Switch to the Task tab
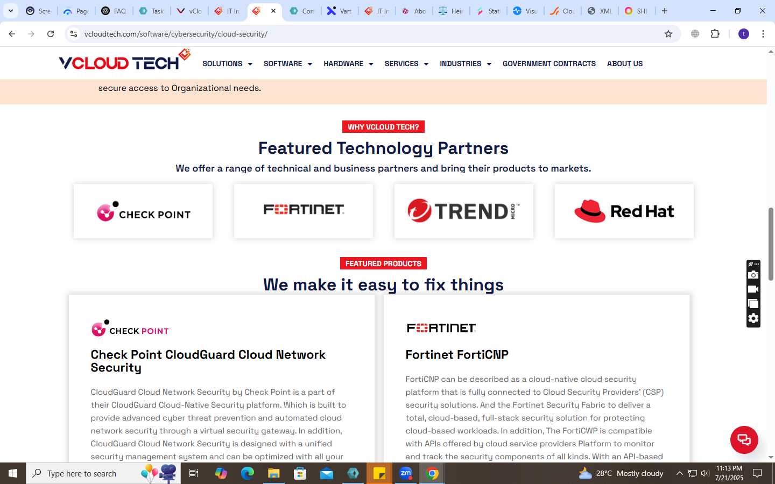The height and width of the screenshot is (484, 775). 151,11
